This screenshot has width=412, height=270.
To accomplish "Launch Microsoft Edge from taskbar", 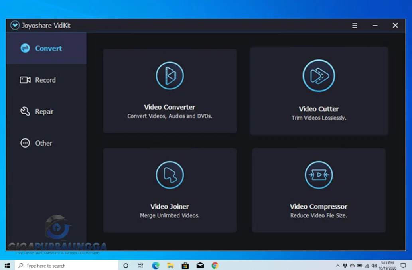I will click(156, 266).
